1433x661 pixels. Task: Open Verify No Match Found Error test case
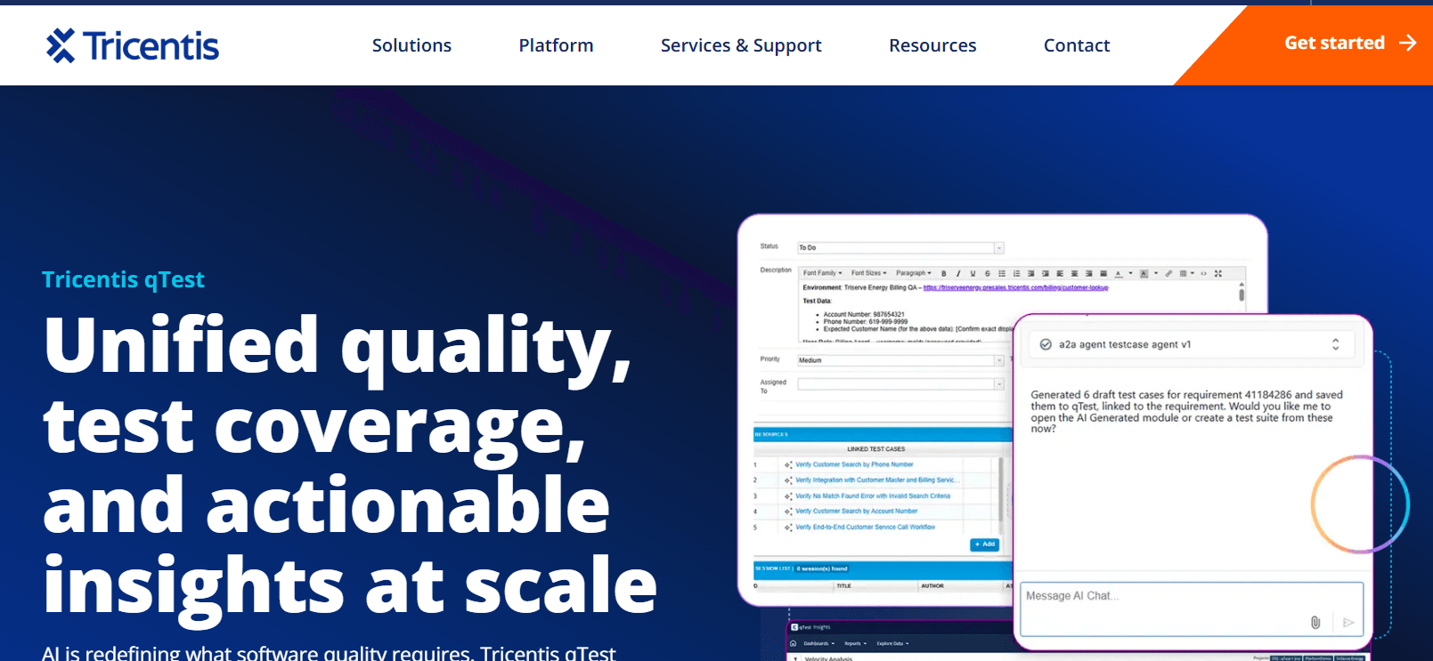click(x=873, y=496)
